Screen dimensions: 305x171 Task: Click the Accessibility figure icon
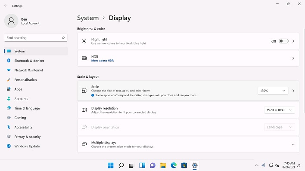[x=9, y=127]
